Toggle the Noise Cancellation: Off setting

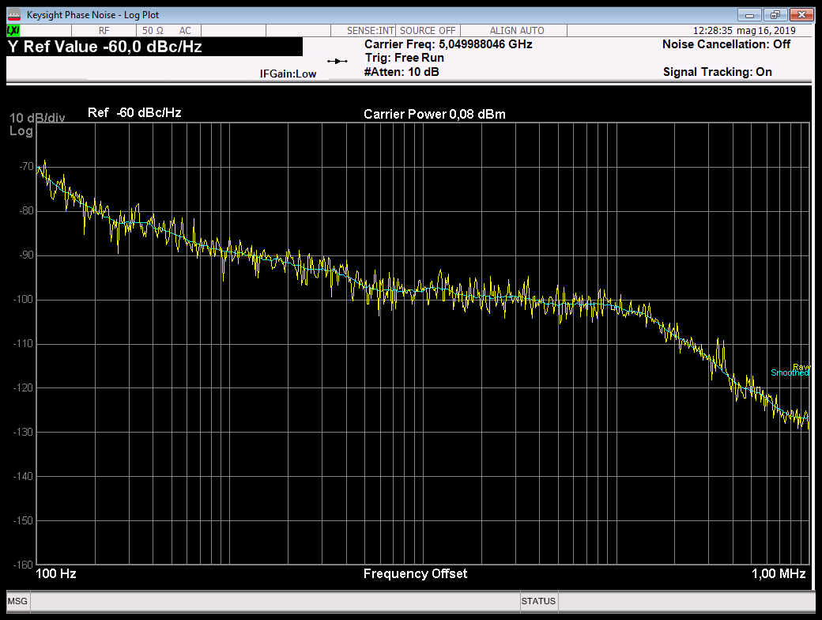coord(726,44)
